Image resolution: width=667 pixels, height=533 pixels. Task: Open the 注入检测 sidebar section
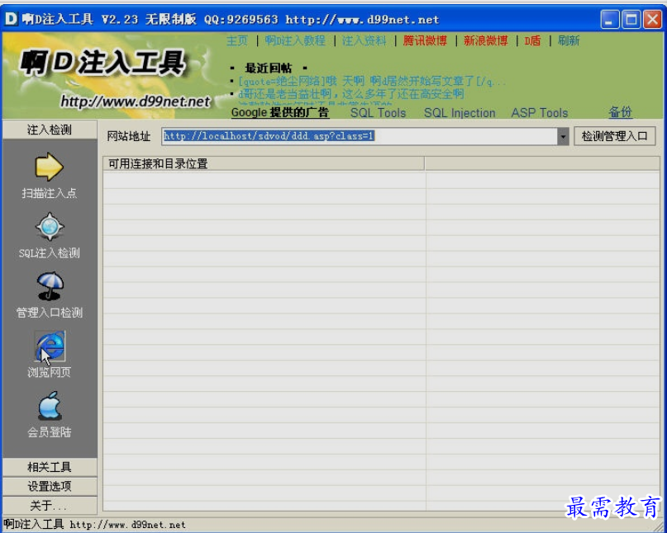[x=50, y=130]
